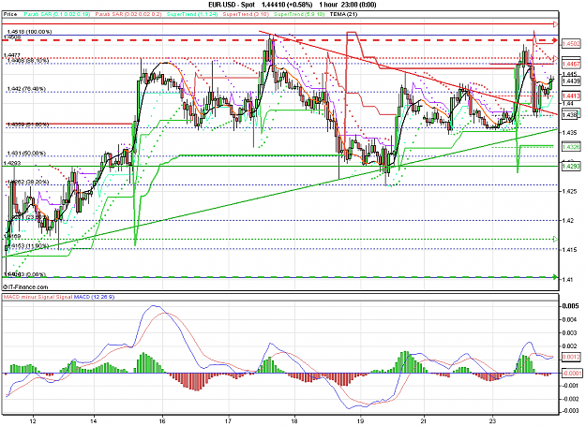
Task: Click the solid red arrowhead ending the dashed red line
Action: pyautogui.click(x=555, y=40)
